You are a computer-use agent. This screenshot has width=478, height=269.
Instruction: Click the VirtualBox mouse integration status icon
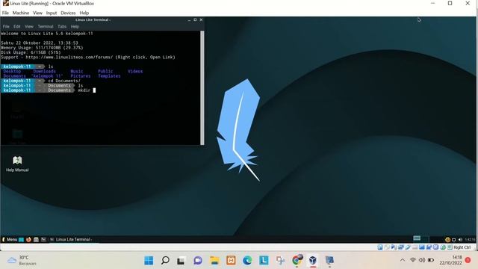[443, 247]
